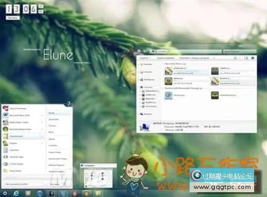Click the Forward button in Explorer window
Image resolution: width=267 pixels, height=197 pixels.
point(145,51)
